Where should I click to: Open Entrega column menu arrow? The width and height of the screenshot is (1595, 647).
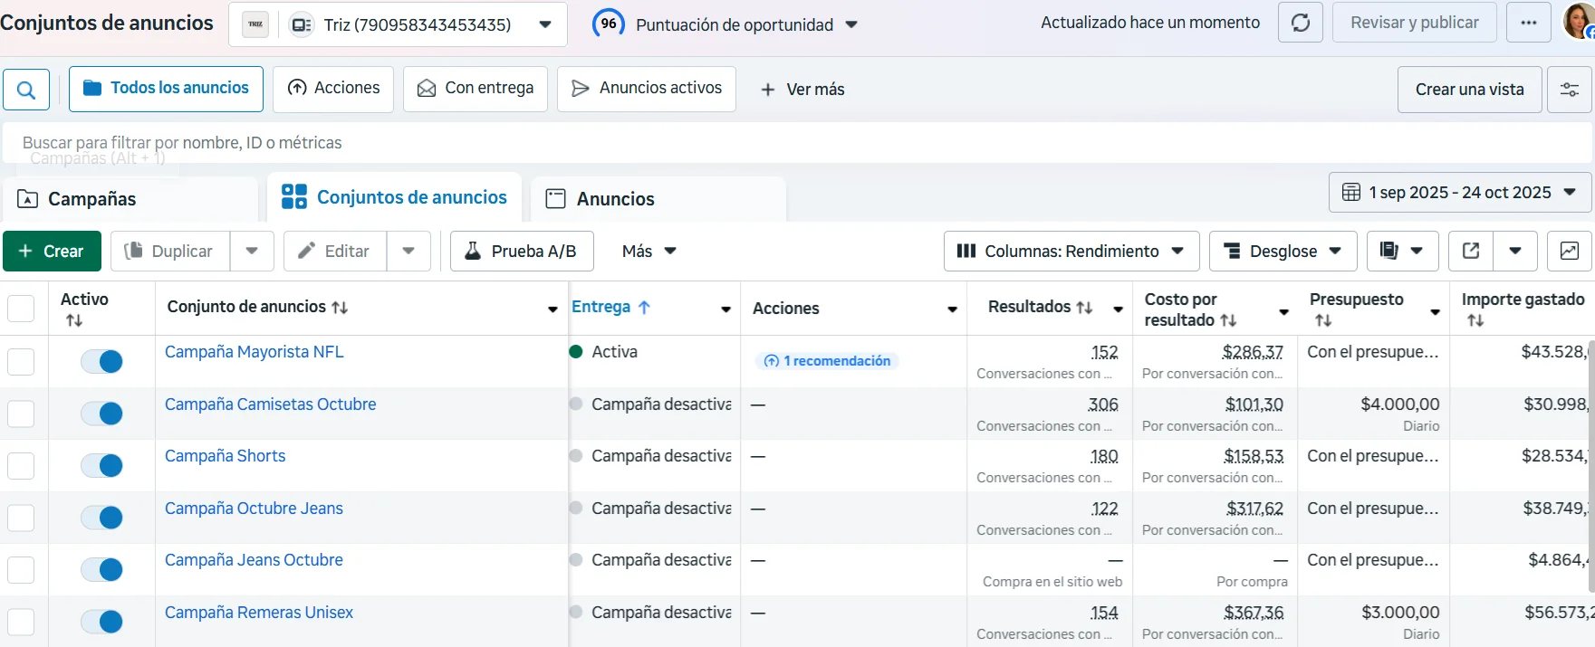click(x=725, y=309)
